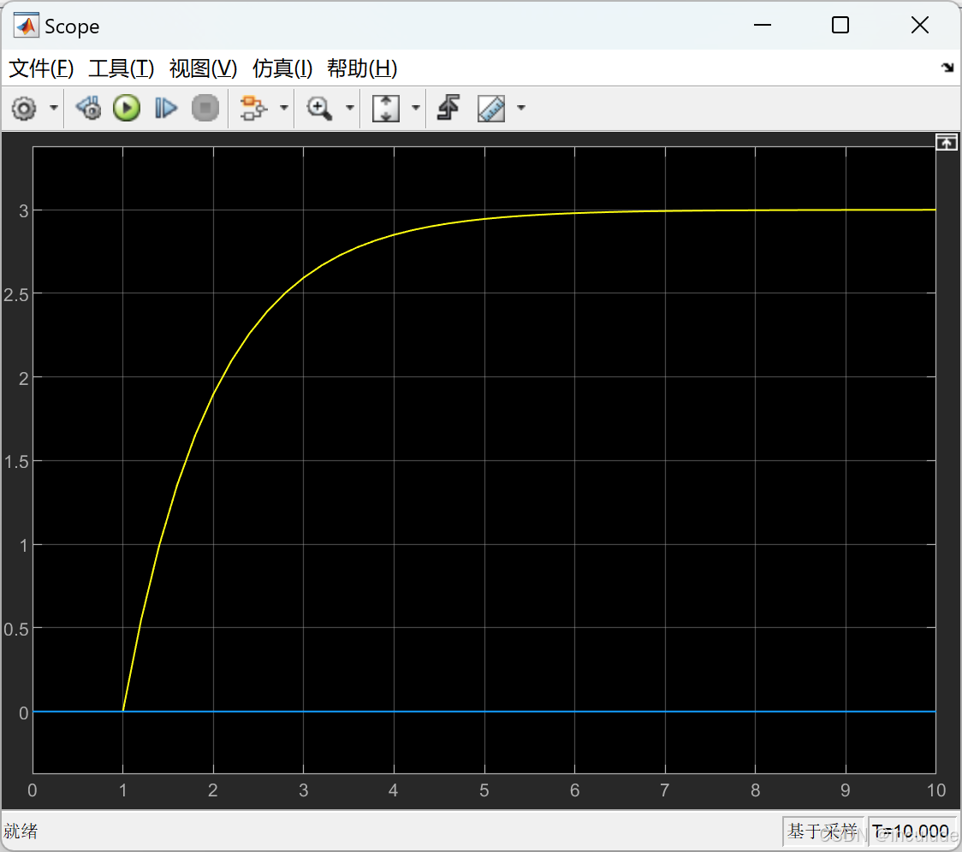The width and height of the screenshot is (962, 852).
Task: Expand the axis scaling dropdown arrow
Action: coord(415,108)
